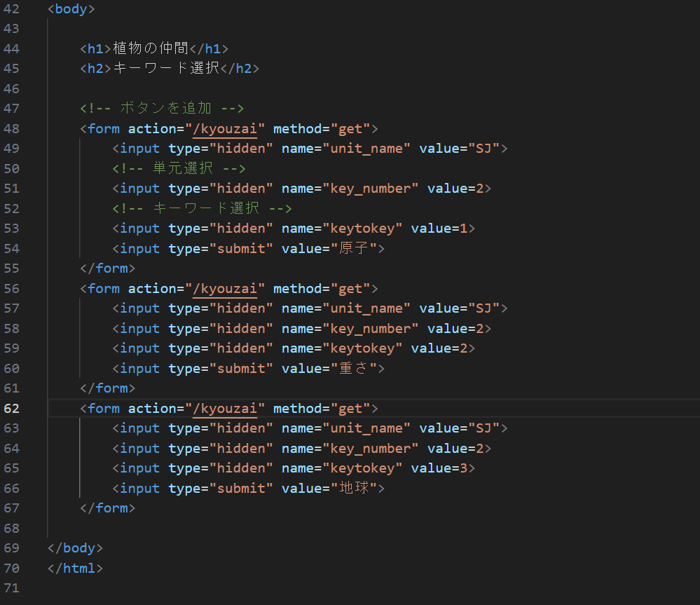Click "keytokey" string on line 65
This screenshot has height=605, width=700.
pyautogui.click(x=362, y=468)
